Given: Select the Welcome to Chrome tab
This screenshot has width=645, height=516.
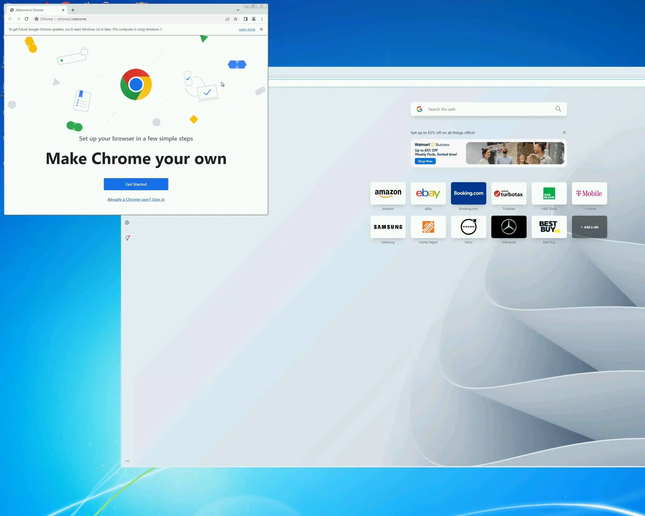Looking at the screenshot, I should [33, 10].
